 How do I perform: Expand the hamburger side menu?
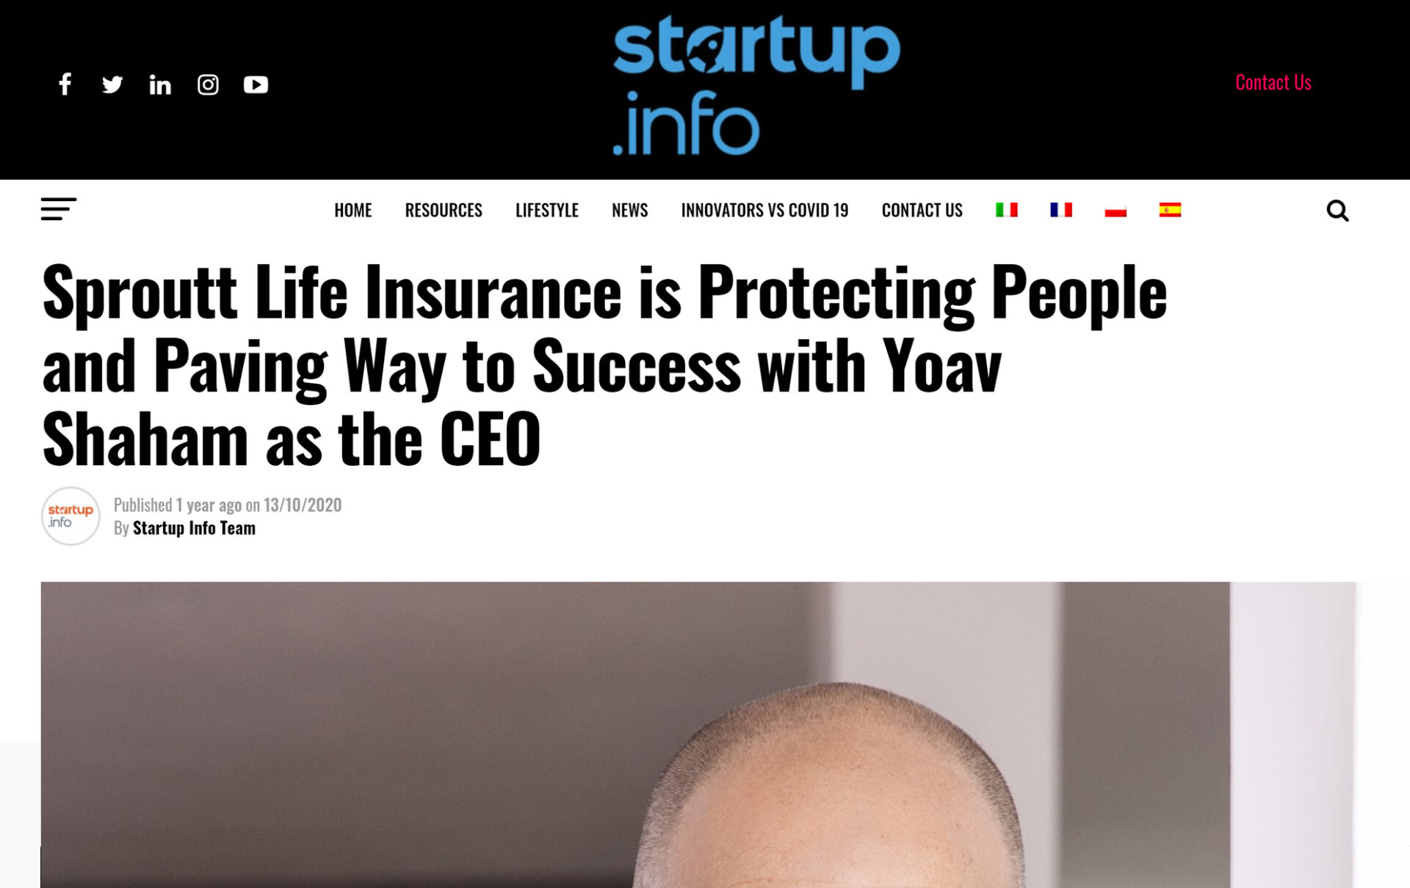pos(58,209)
